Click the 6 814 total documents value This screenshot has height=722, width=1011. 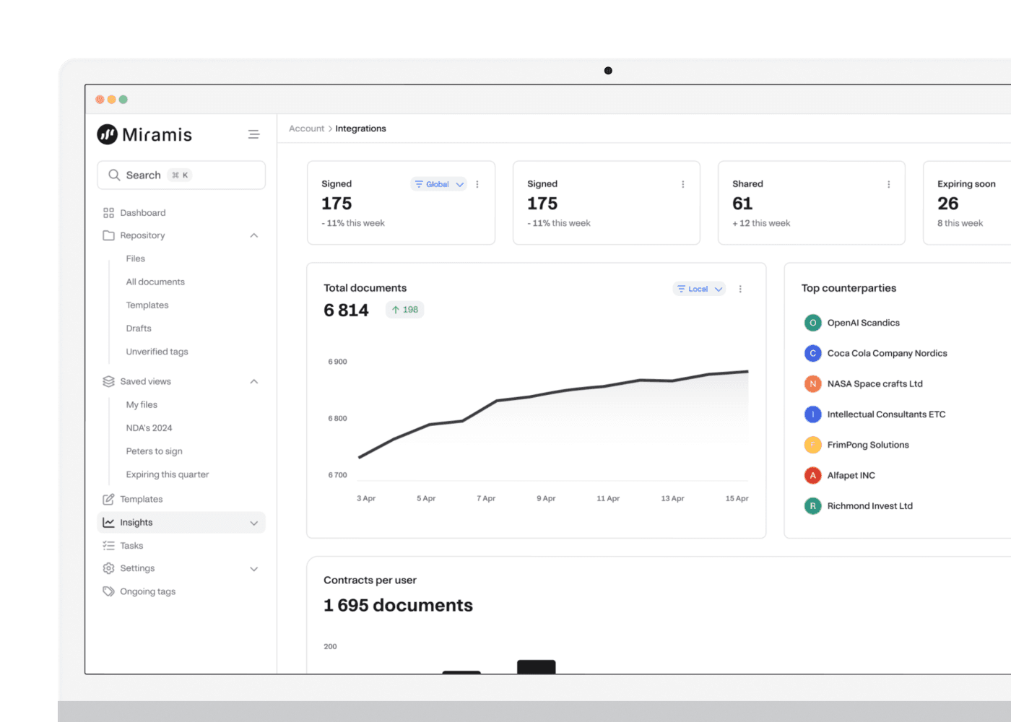346,310
